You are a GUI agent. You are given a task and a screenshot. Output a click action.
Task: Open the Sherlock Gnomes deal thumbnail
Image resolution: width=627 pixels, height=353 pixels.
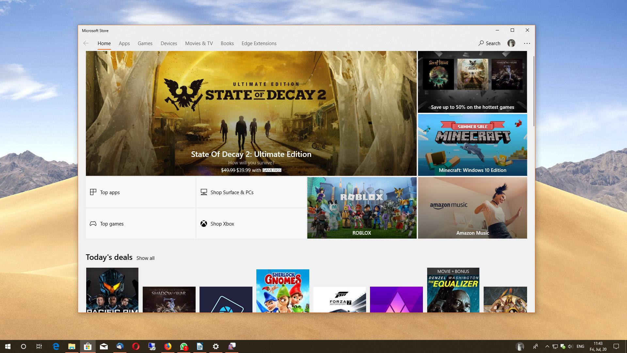point(283,291)
